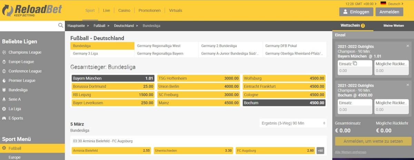Viewport: 414px width, 160px height.
Task: Toggle Bayer Leverkusen 250.00 odds
Action: 113,103
